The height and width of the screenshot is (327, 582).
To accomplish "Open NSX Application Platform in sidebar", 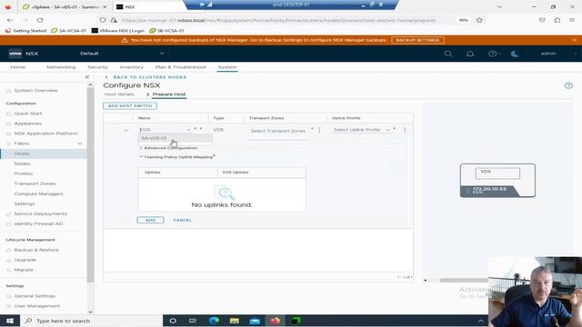I will 45,134.
